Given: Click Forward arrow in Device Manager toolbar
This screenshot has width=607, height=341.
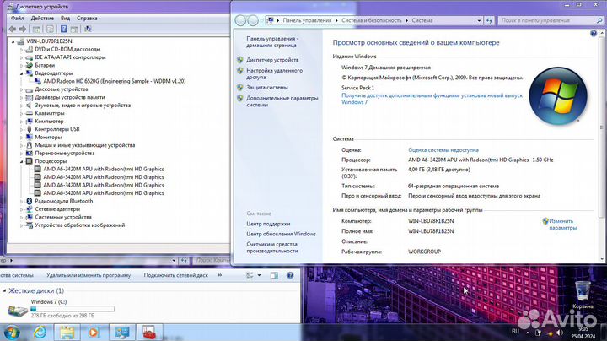Looking at the screenshot, I should [23, 29].
